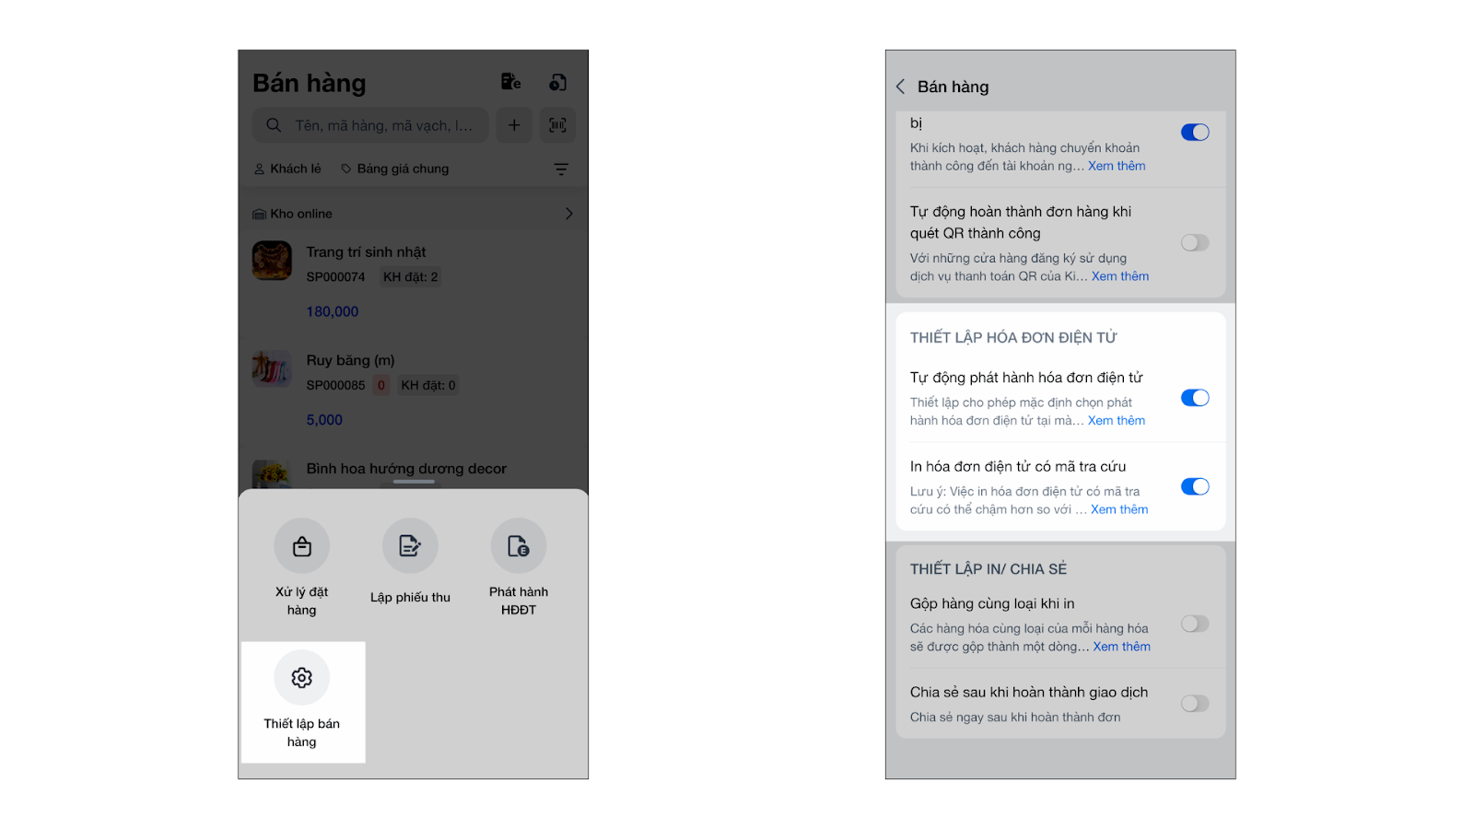Open the Trang trí sinh nhật product thumbnail
Image resolution: width=1474 pixels, height=829 pixels.
click(x=272, y=261)
